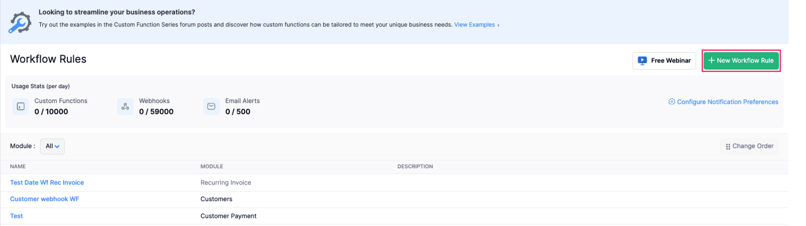
Task: Click the Change Order button
Action: [749, 146]
